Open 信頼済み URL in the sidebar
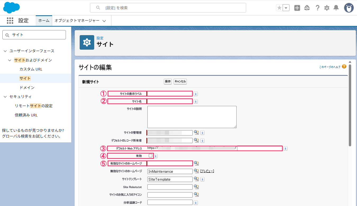 pos(26,115)
